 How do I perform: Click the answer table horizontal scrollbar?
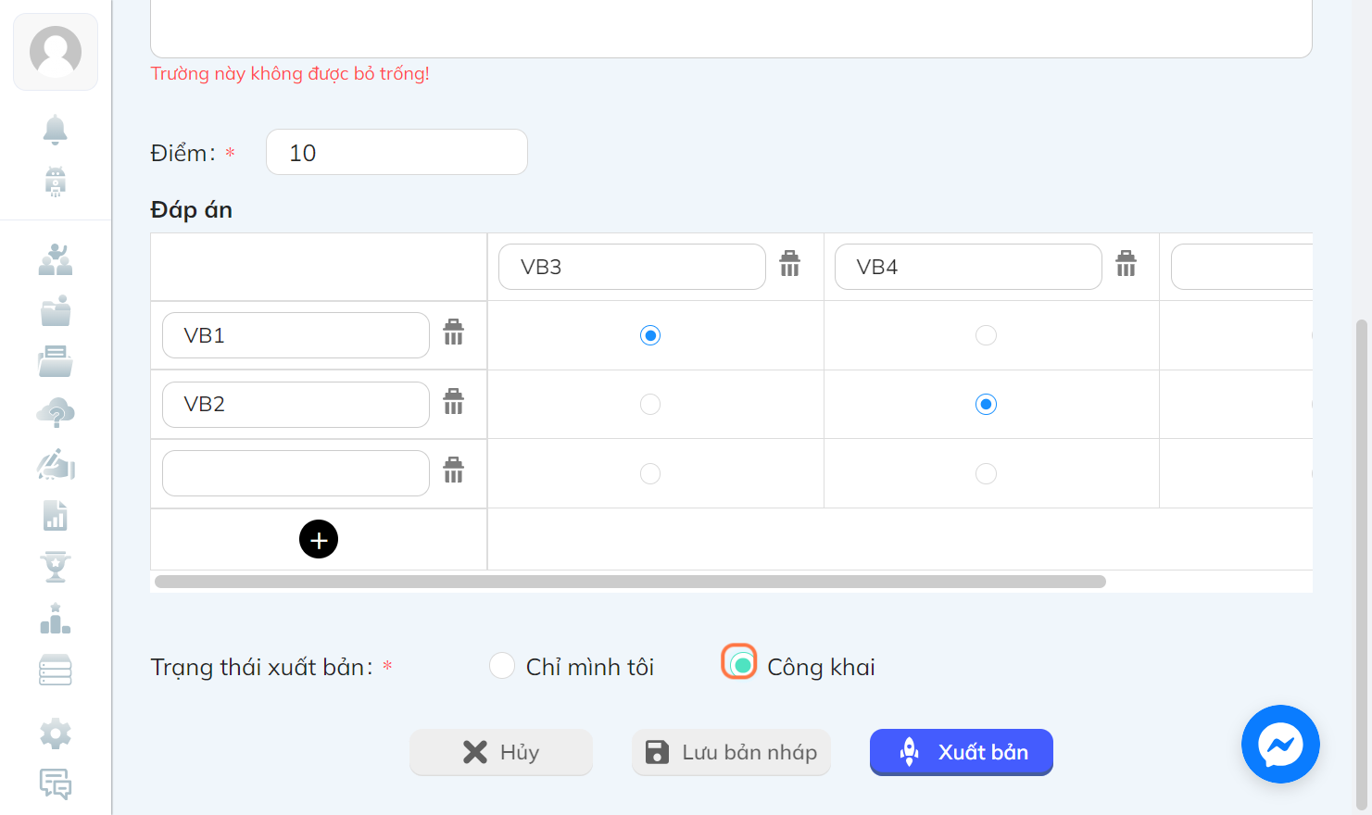[x=630, y=582]
